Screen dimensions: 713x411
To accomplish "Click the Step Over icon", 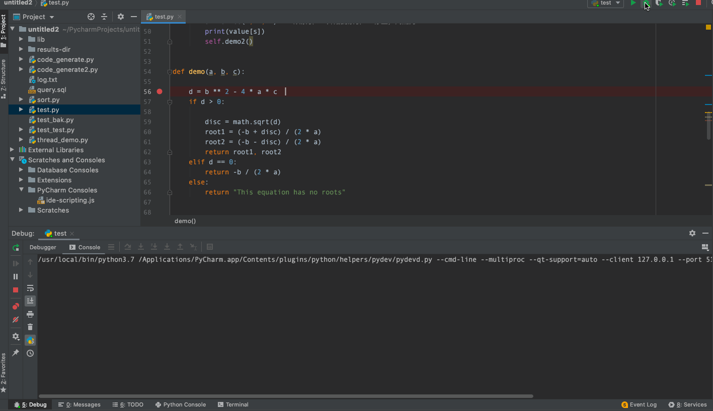I will click(x=128, y=247).
